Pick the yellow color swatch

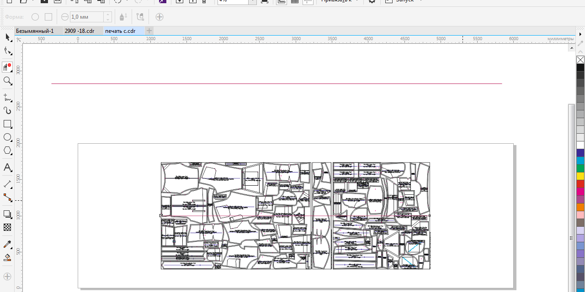pyautogui.click(x=580, y=176)
